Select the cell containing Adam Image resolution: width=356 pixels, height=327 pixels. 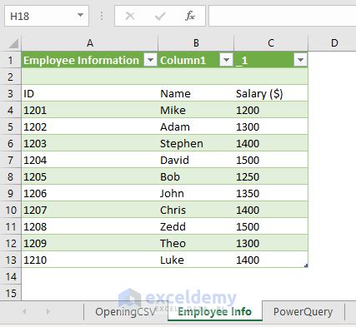click(196, 126)
